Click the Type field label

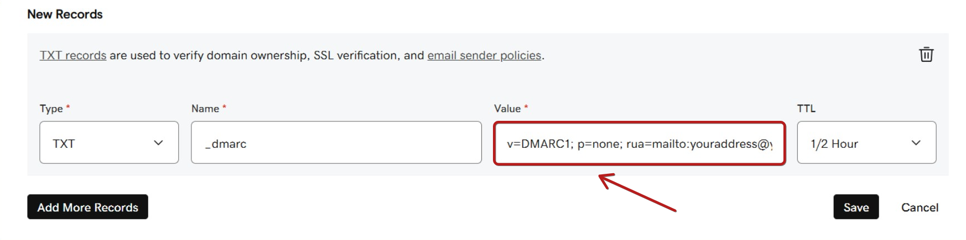point(51,109)
